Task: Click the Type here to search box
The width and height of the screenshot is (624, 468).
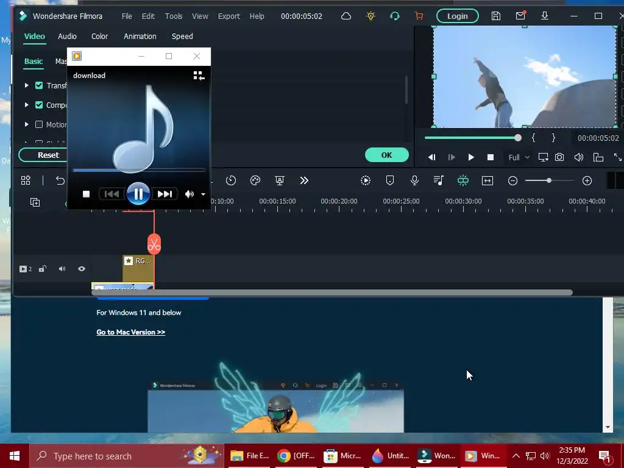Action: tap(127, 456)
